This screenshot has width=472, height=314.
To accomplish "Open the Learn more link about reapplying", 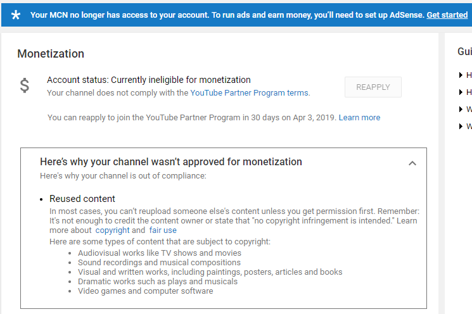I will 359,117.
